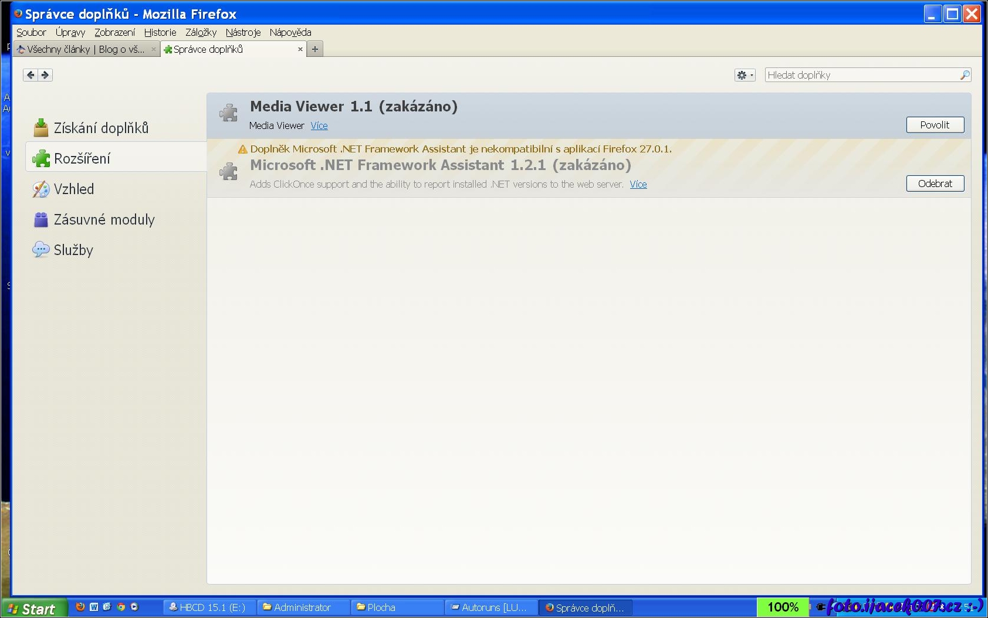The height and width of the screenshot is (618, 988).
Task: Click Více link for .NET Framework Assistant
Action: click(x=638, y=184)
